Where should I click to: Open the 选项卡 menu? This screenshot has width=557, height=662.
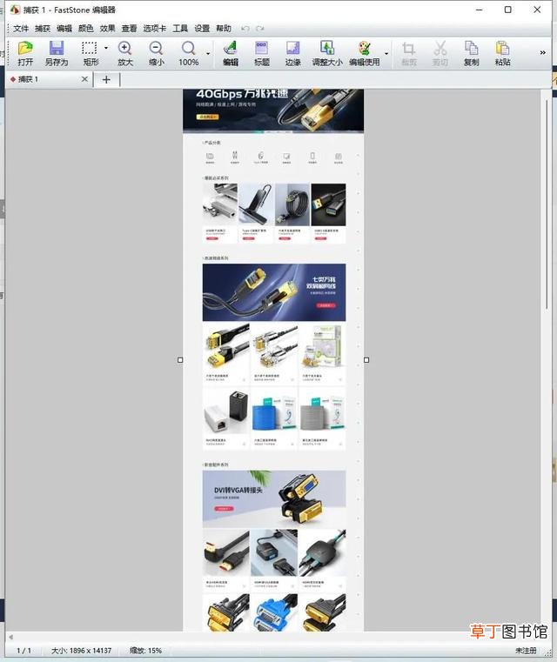click(155, 29)
